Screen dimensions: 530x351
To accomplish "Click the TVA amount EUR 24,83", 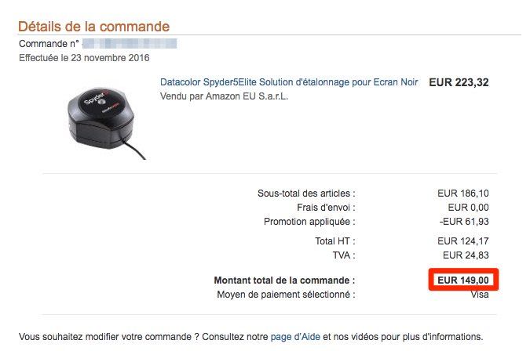I will pos(466,255).
